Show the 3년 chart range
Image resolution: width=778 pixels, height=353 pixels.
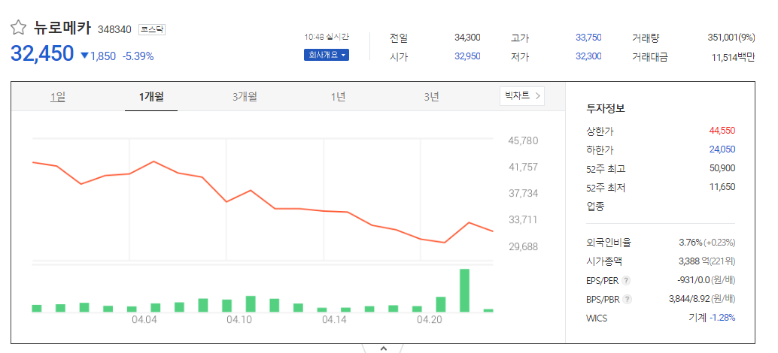pyautogui.click(x=431, y=97)
